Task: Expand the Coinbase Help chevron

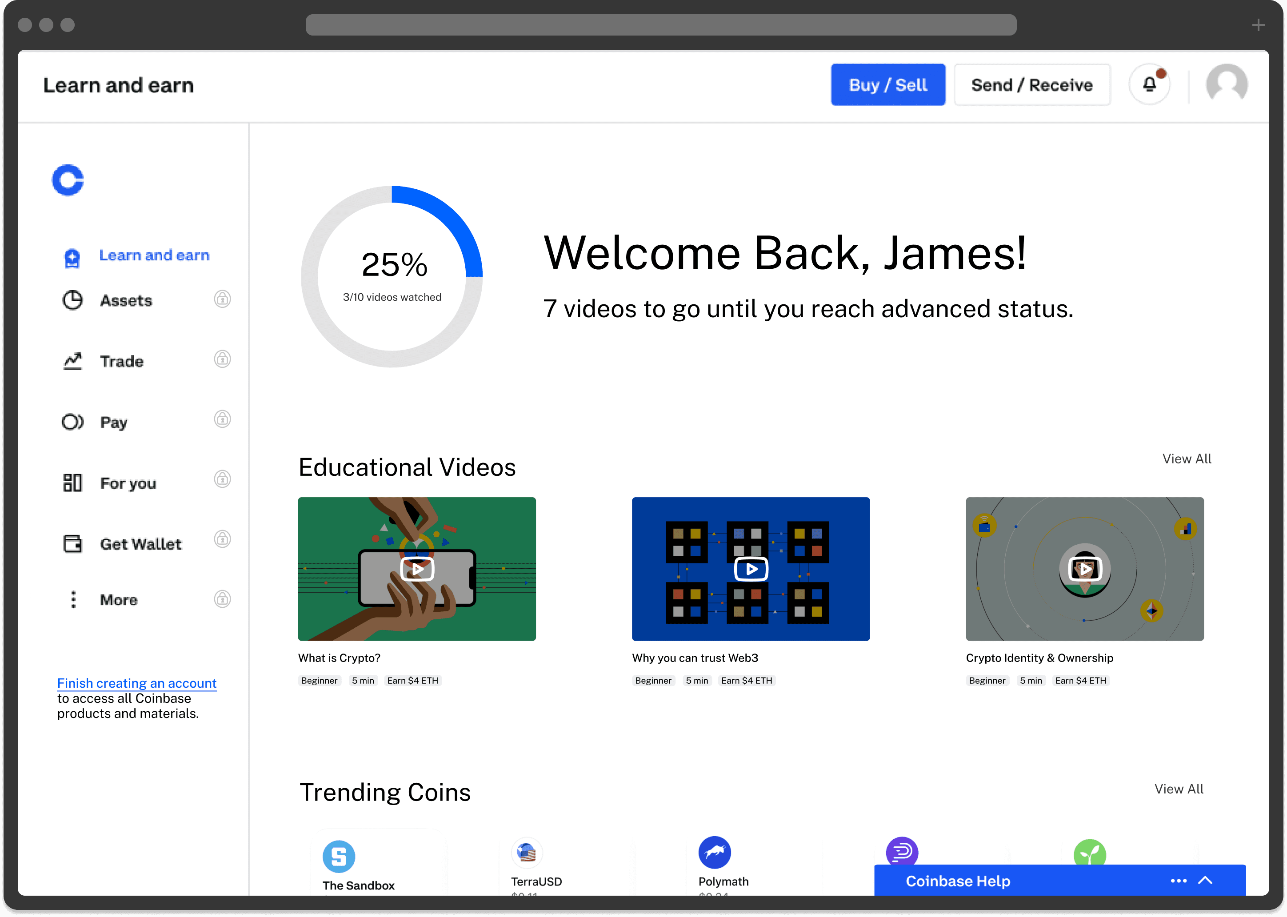Action: pos(1205,881)
